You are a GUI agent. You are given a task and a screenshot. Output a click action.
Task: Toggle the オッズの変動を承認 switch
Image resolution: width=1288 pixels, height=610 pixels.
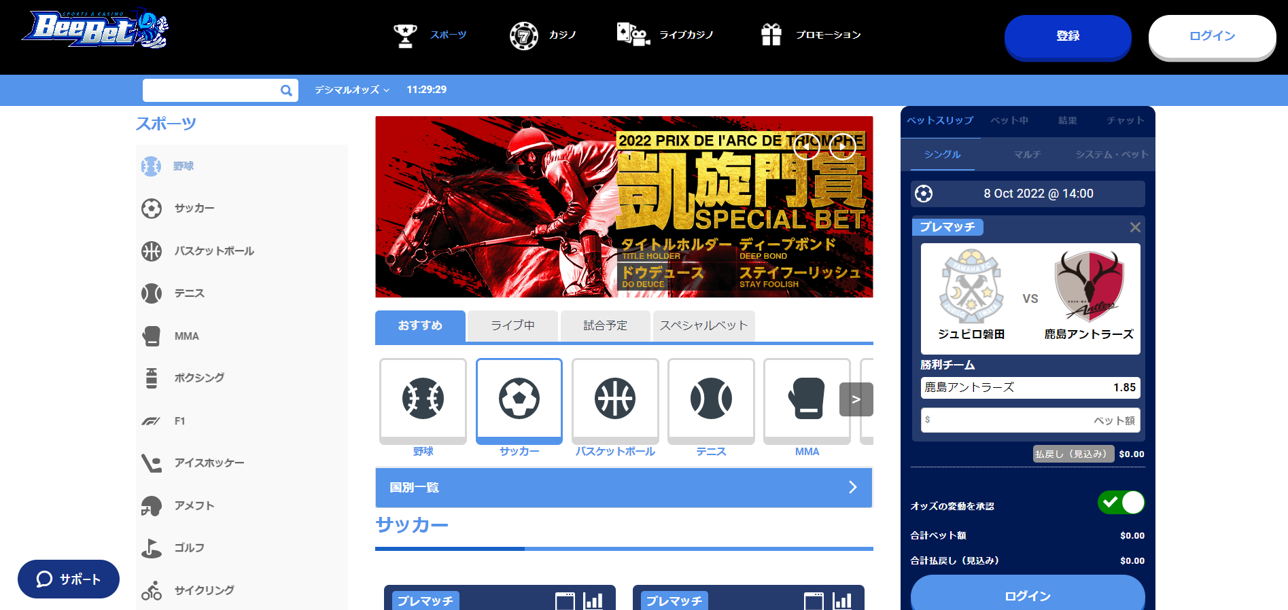point(1121,503)
